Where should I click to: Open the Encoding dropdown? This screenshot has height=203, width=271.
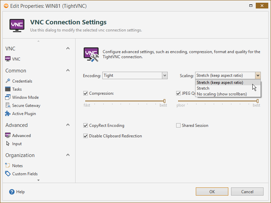(x=165, y=75)
